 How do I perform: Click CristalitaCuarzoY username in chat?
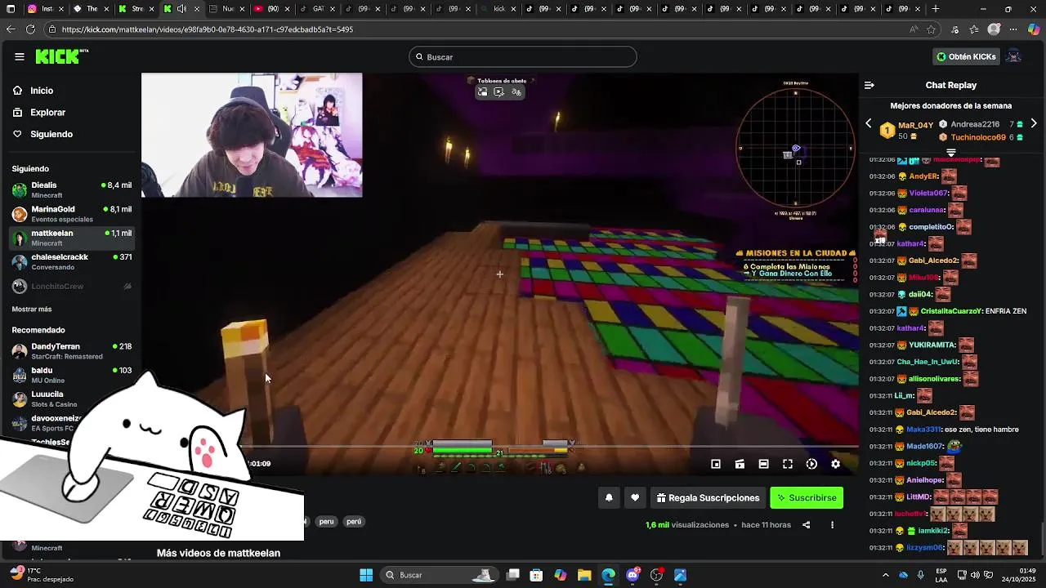pyautogui.click(x=950, y=311)
